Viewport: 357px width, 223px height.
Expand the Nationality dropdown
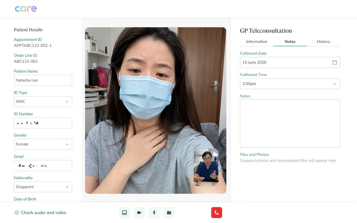tap(43, 187)
